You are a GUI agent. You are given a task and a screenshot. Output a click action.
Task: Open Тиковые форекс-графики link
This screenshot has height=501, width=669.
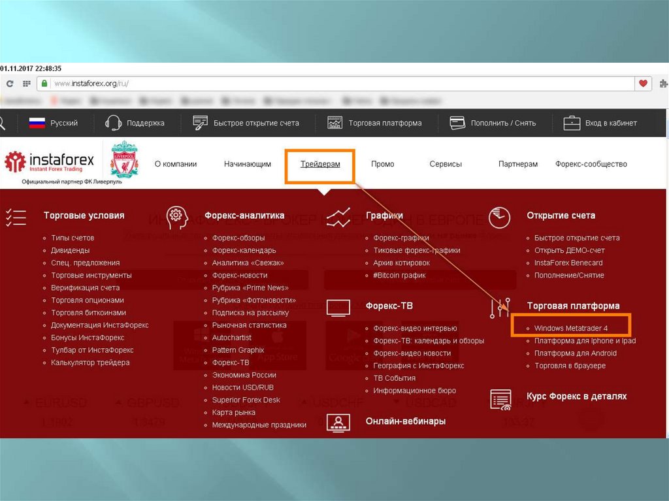pos(417,250)
